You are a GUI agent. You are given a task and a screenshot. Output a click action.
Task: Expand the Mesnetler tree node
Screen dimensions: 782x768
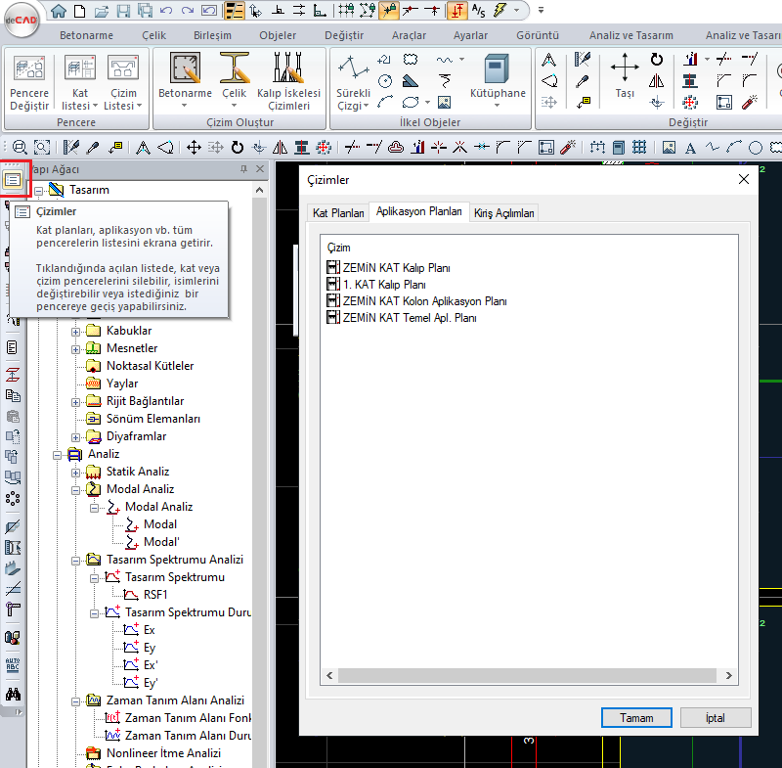(x=76, y=349)
